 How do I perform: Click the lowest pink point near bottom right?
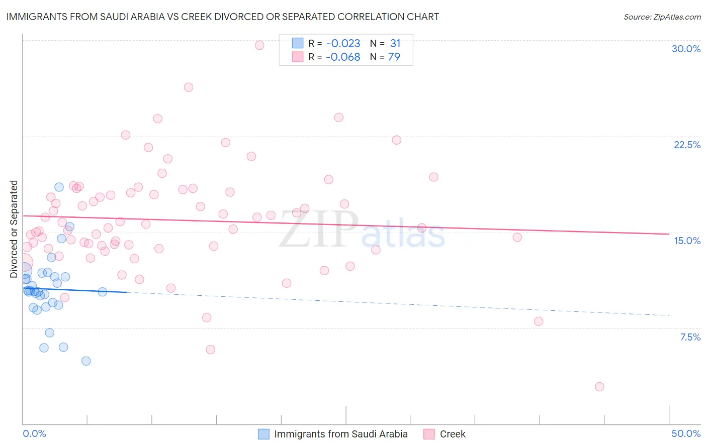point(599,387)
